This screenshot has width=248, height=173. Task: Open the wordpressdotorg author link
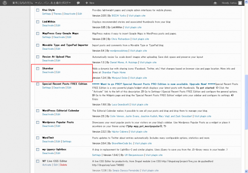119,51
